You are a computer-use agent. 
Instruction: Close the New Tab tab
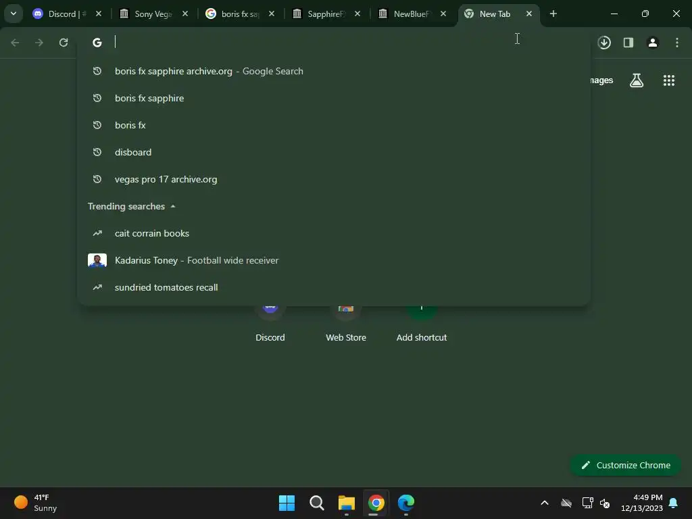(x=529, y=14)
